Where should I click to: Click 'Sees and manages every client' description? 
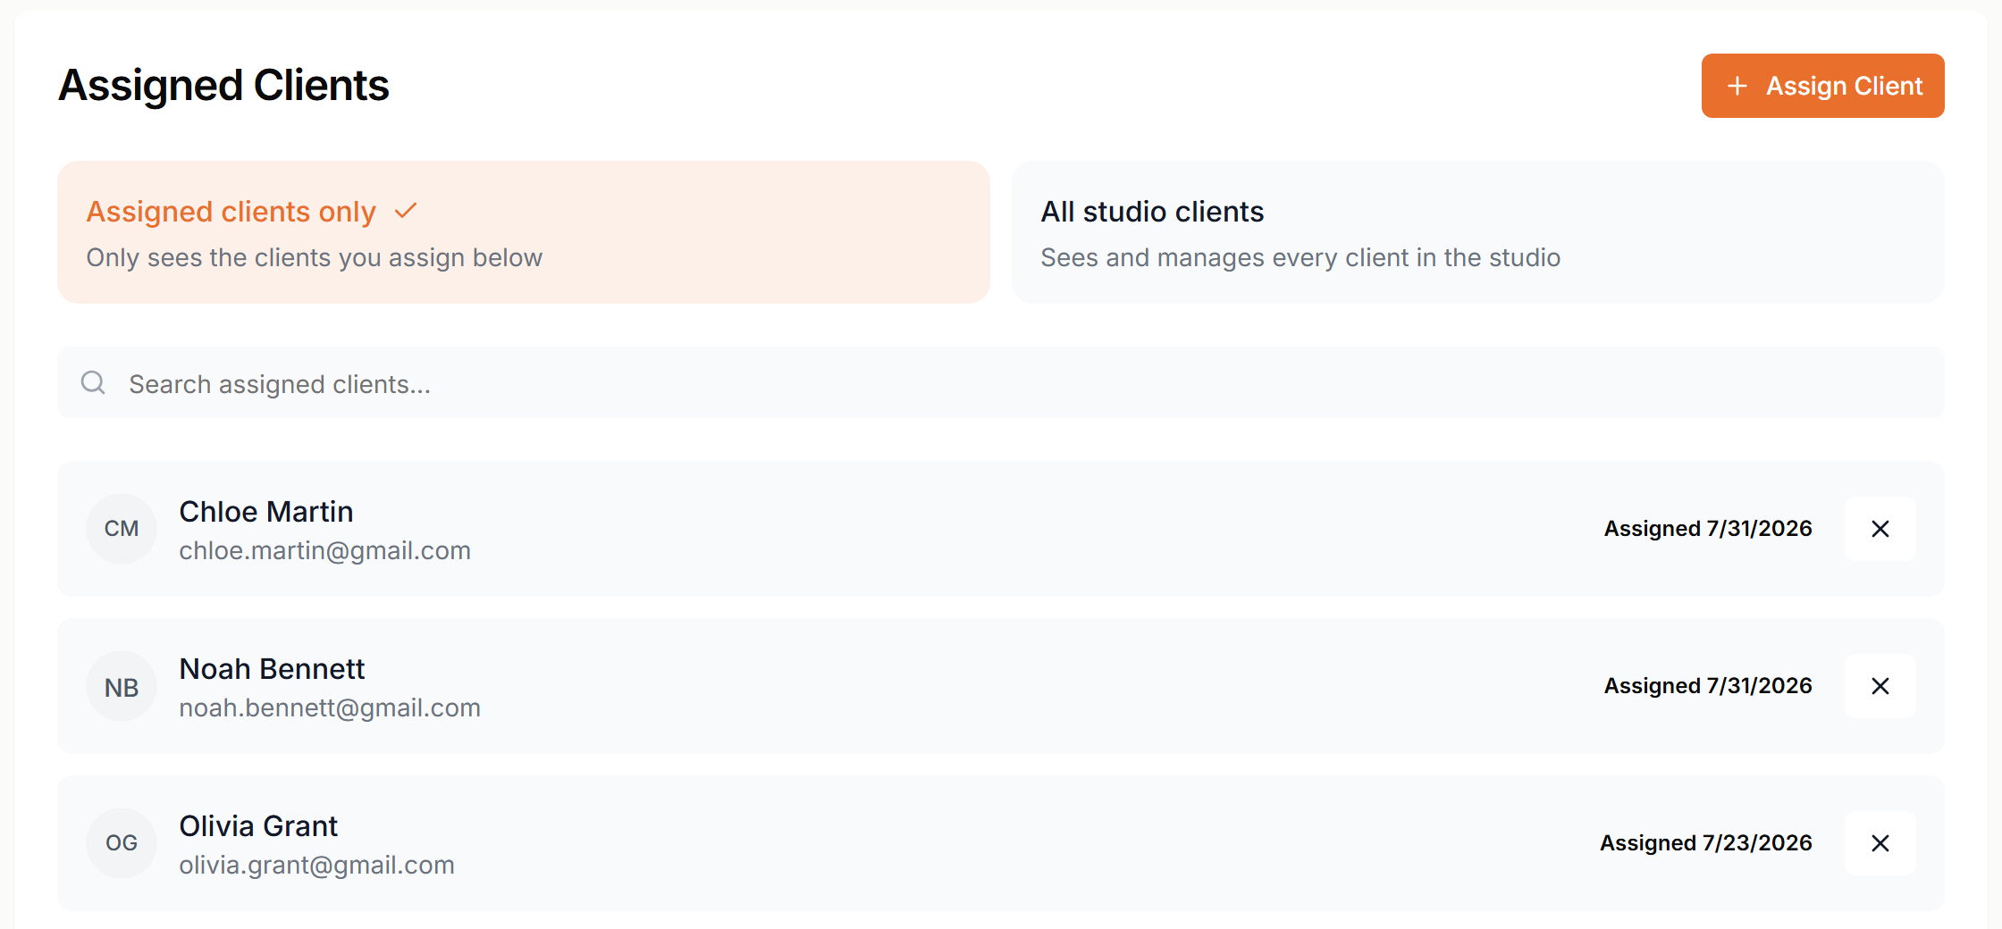click(1300, 258)
